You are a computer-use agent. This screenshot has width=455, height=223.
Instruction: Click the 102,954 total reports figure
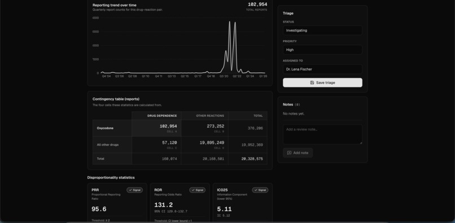(x=257, y=5)
